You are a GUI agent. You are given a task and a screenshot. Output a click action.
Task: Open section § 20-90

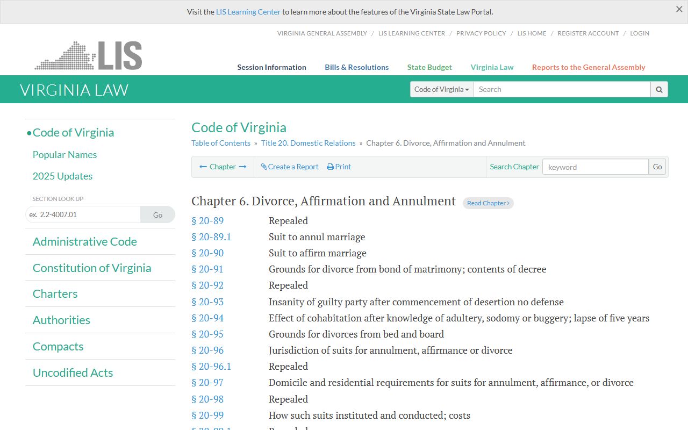pyautogui.click(x=207, y=253)
